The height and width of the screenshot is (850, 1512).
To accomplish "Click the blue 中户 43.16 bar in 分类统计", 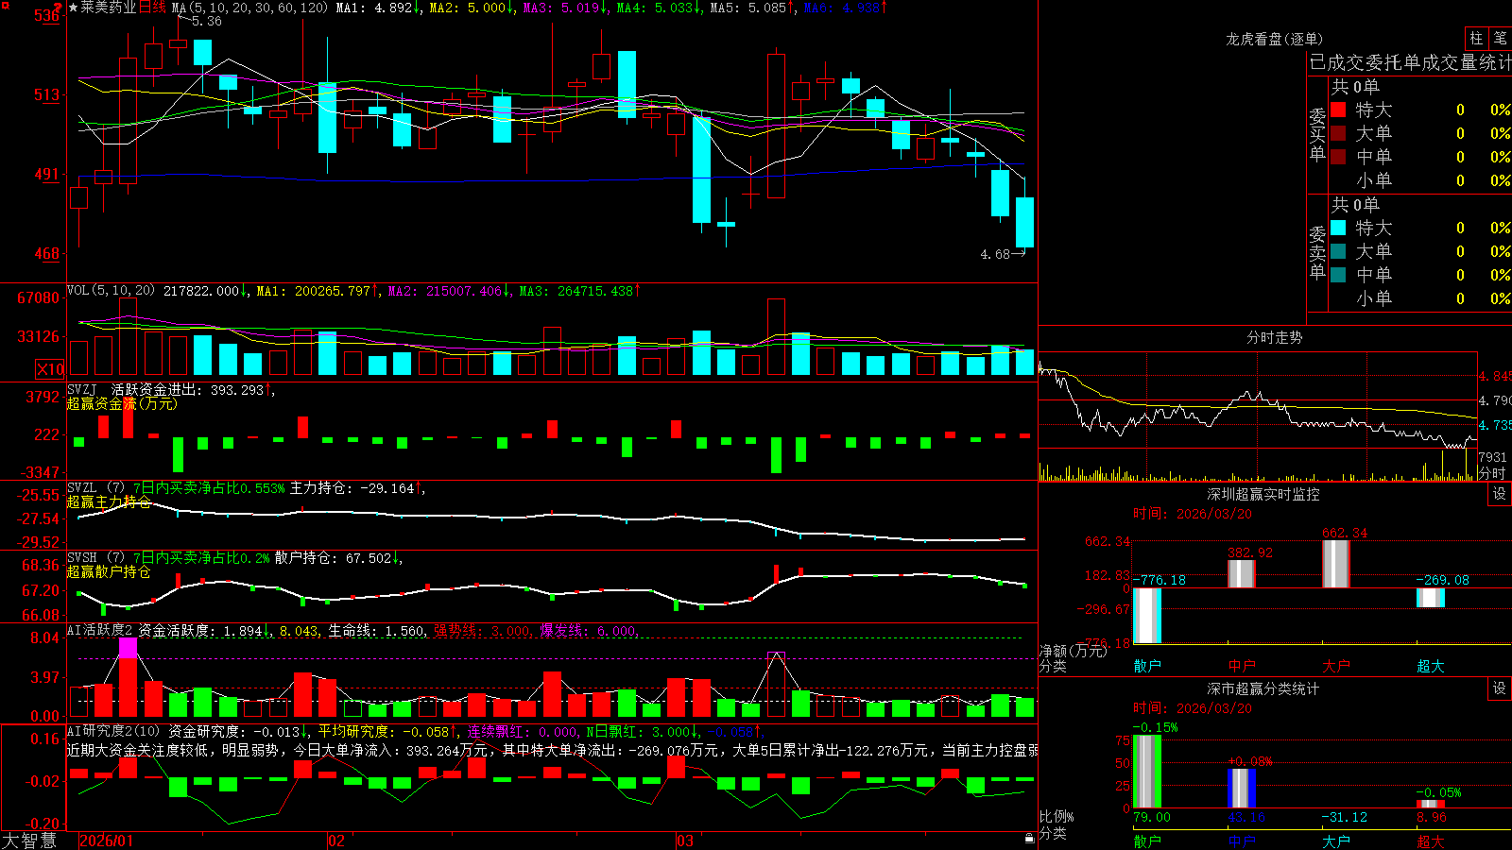I will tap(1242, 789).
